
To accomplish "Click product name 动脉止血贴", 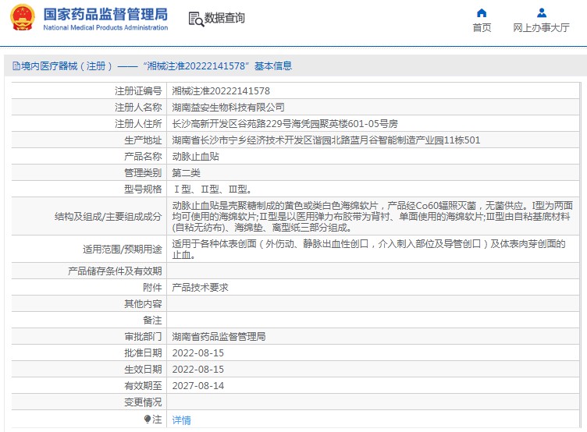I will tap(195, 156).
